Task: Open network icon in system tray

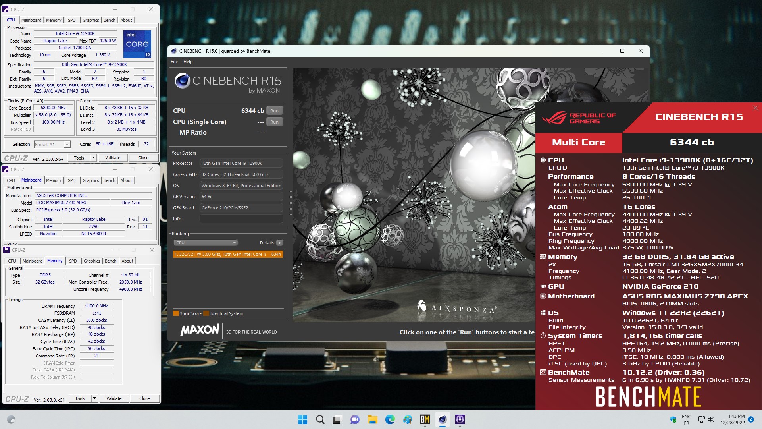Action: coord(701,419)
